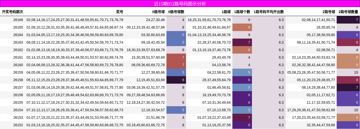The width and height of the screenshot is (360, 129).
Task: Click 2路号球 cell 02,08,56,71
Action: click(326, 50)
